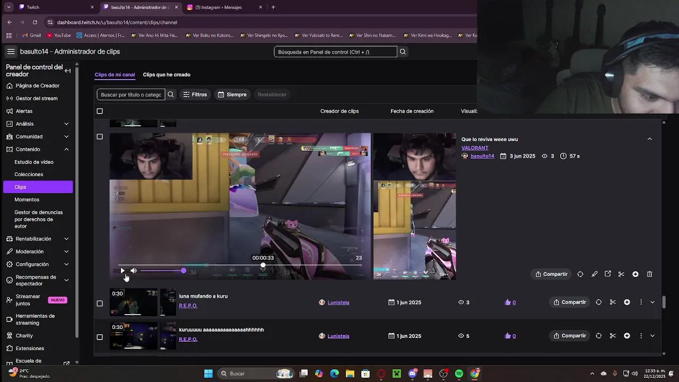The width and height of the screenshot is (679, 382).
Task: Click the clip list vertical scrollbar
Action: click(x=664, y=301)
